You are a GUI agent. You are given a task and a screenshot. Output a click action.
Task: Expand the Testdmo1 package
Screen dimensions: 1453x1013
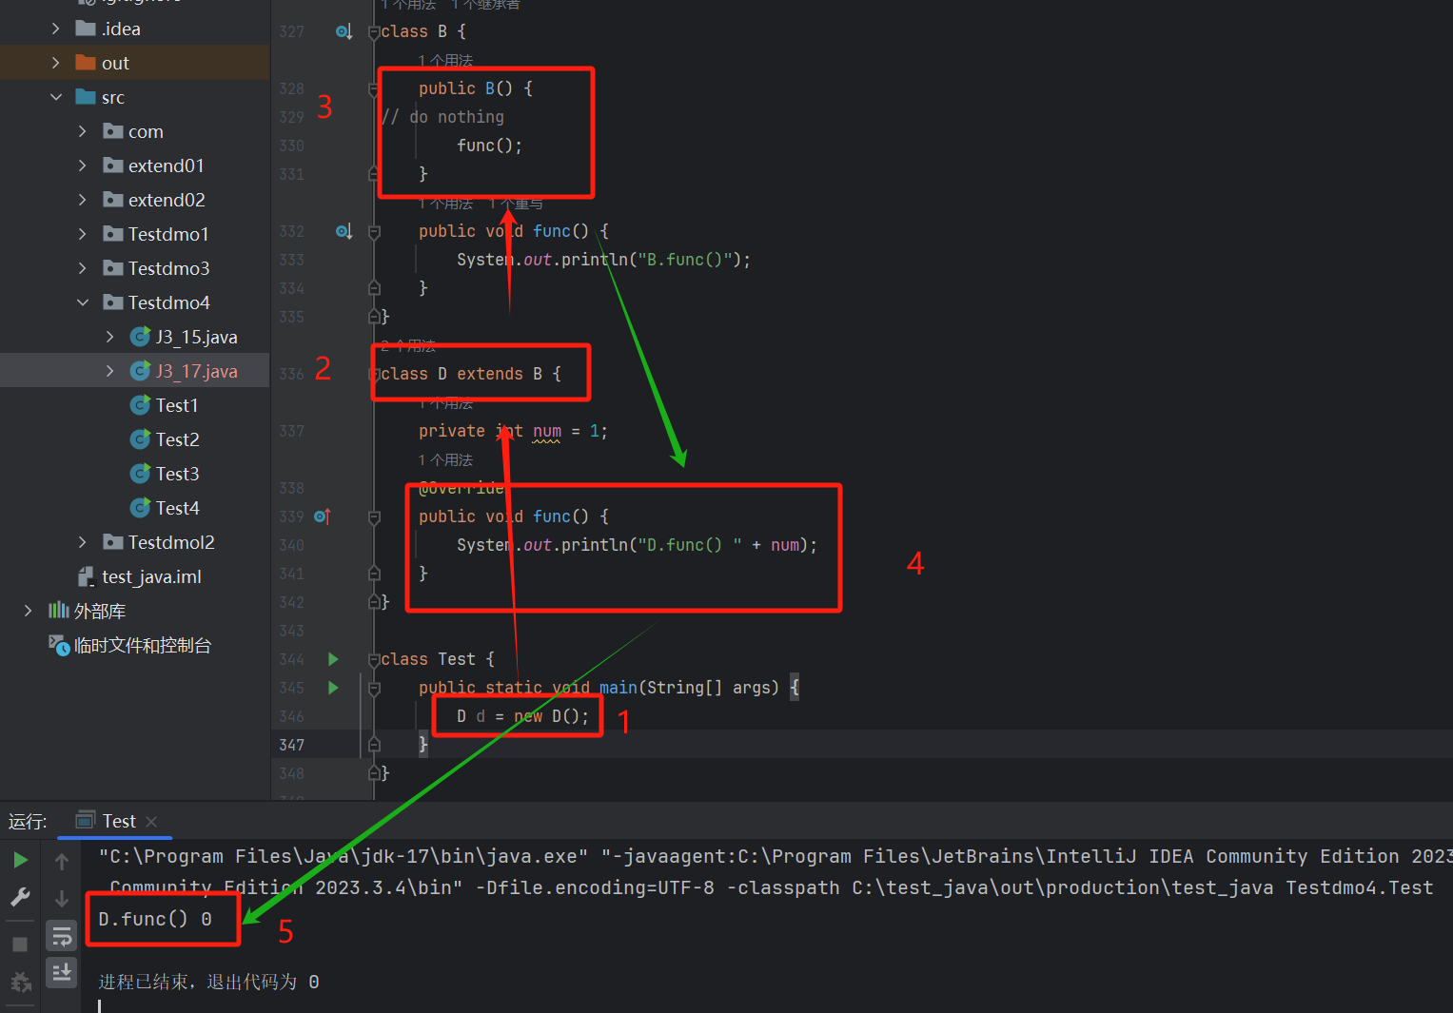(x=82, y=234)
